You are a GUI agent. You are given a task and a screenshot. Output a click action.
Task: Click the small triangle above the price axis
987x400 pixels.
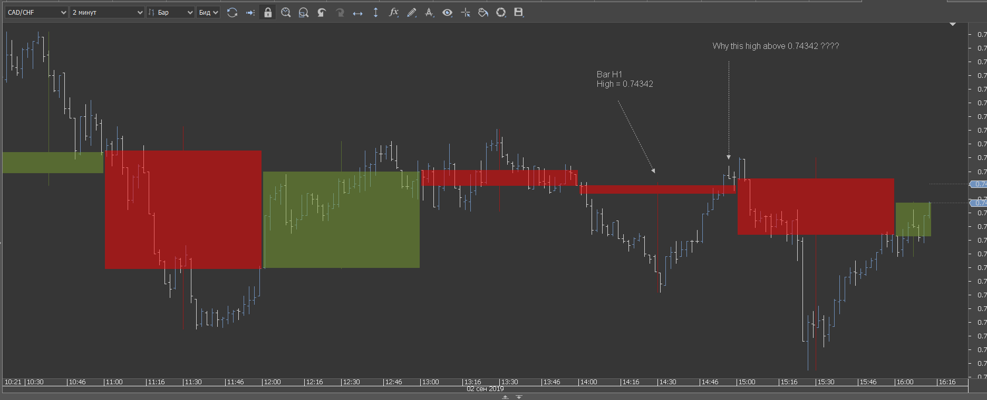click(953, 24)
